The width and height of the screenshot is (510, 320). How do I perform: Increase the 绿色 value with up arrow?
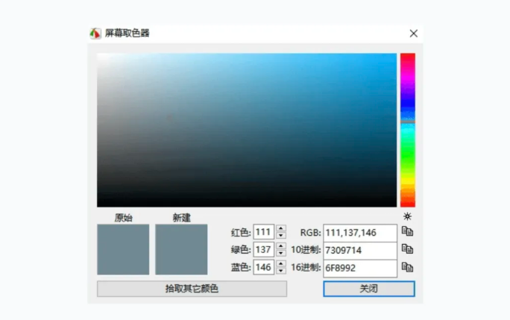pyautogui.click(x=280, y=246)
